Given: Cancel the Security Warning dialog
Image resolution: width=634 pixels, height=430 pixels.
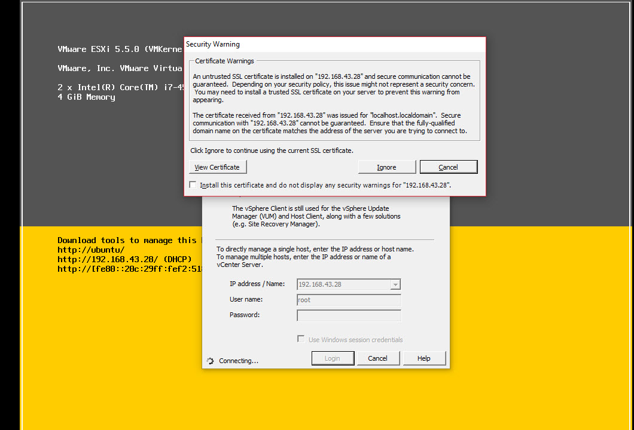Looking at the screenshot, I should pyautogui.click(x=449, y=167).
